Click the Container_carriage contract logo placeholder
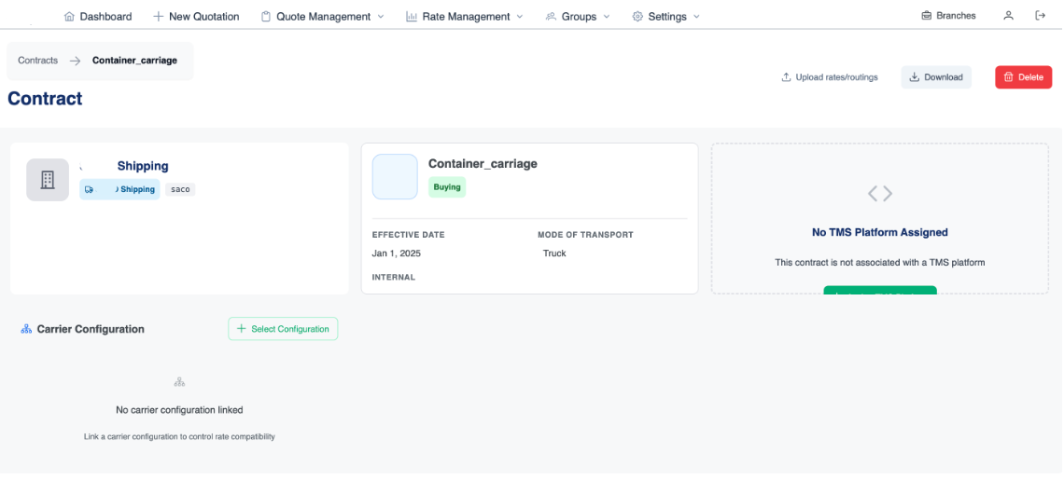The image size is (1064, 479). pyautogui.click(x=395, y=177)
